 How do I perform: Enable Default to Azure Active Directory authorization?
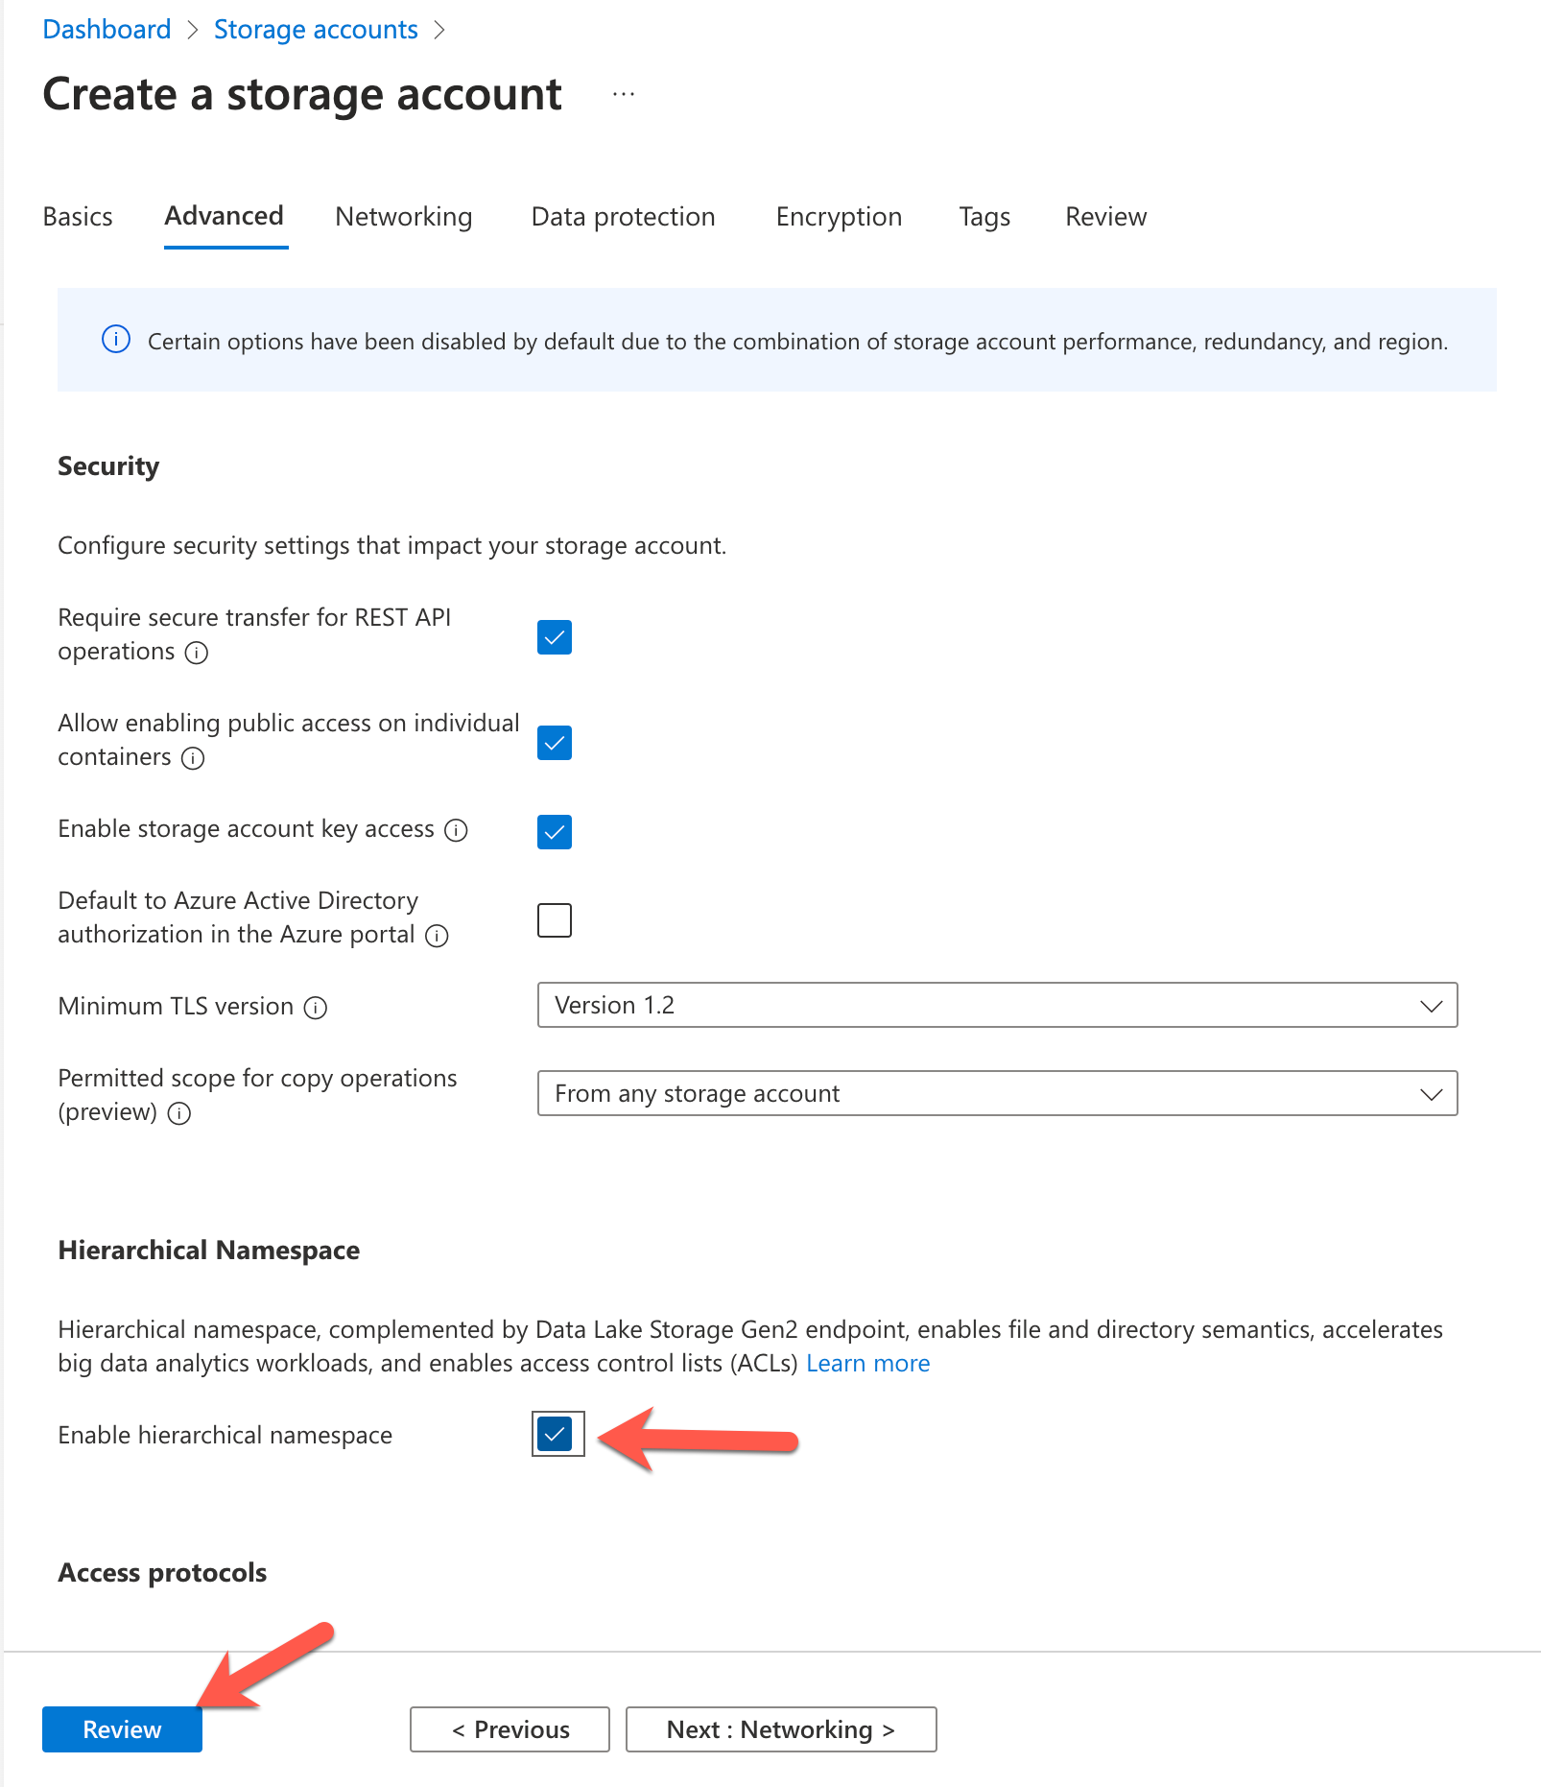click(553, 919)
